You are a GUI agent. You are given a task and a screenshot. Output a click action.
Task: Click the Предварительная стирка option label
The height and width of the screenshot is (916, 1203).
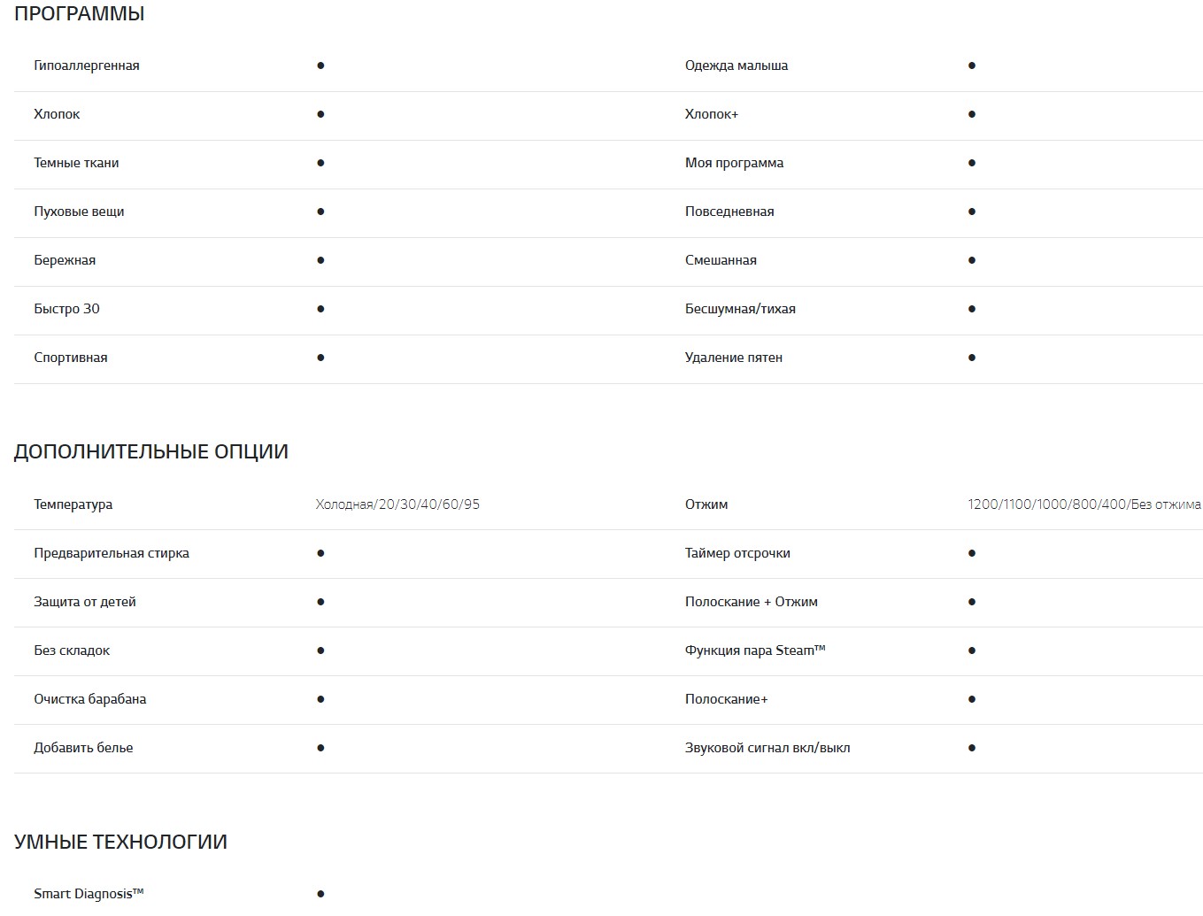(x=112, y=553)
